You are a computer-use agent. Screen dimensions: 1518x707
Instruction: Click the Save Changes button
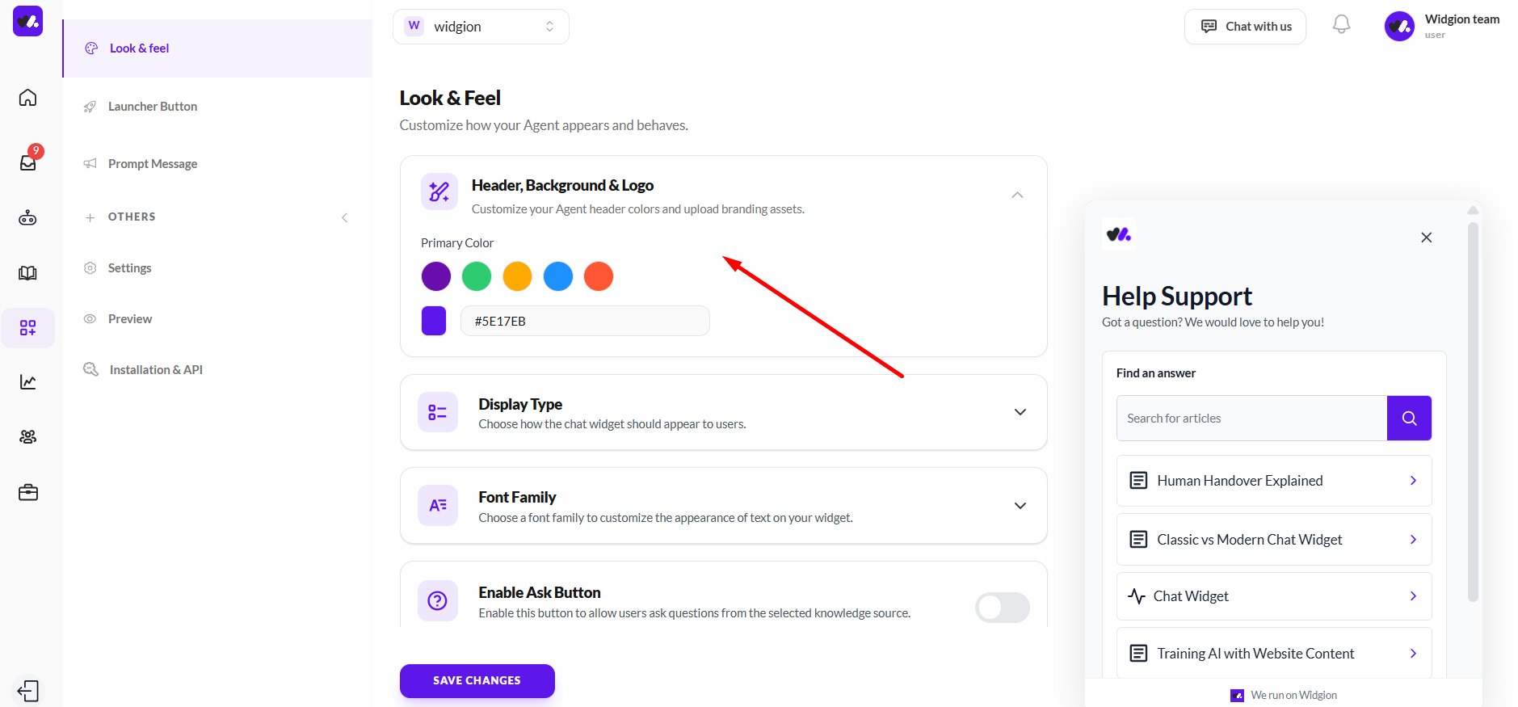pos(477,680)
